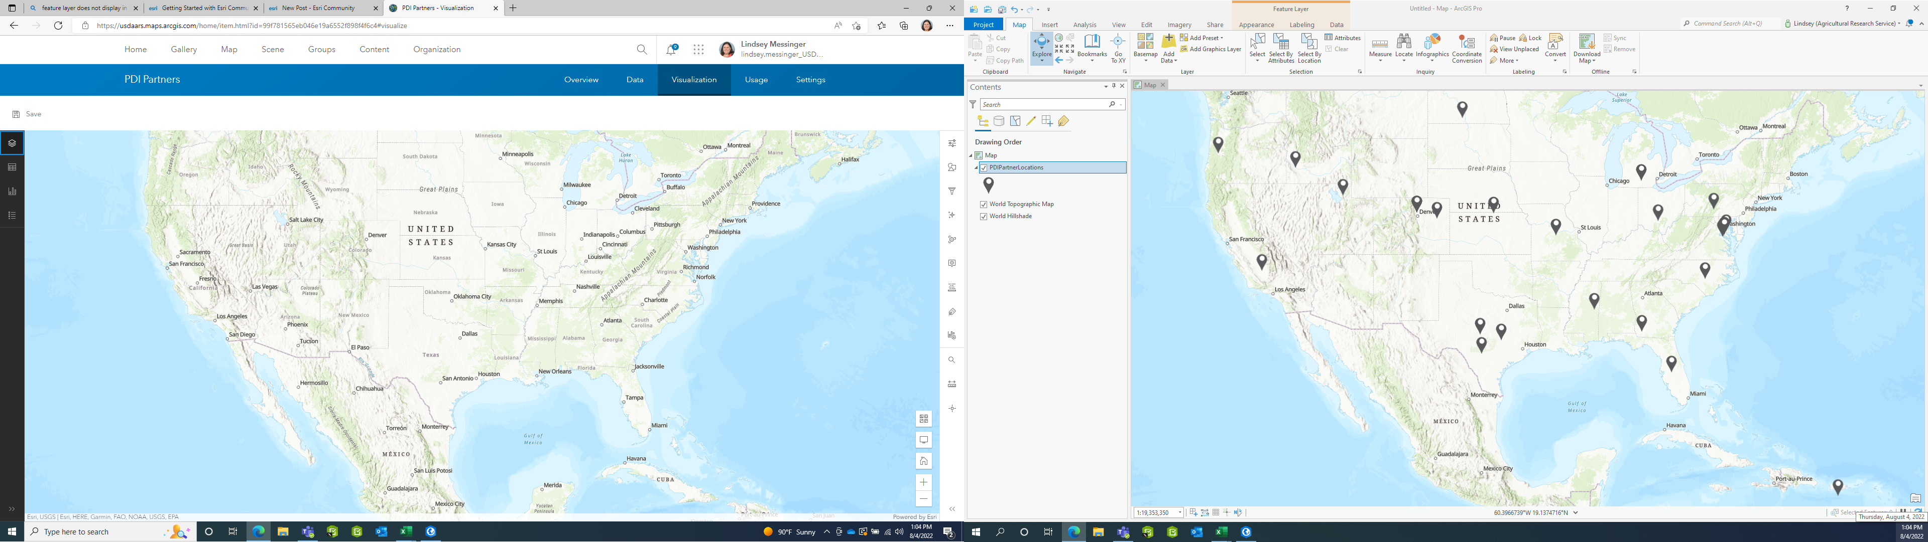Go to Gallery in ArcGIS Online navigation
Image resolution: width=1928 pixels, height=542 pixels.
pos(183,49)
